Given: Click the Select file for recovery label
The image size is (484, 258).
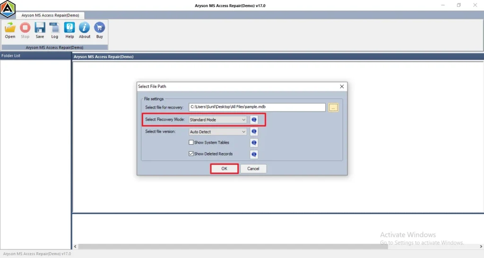Looking at the screenshot, I should 164,107.
